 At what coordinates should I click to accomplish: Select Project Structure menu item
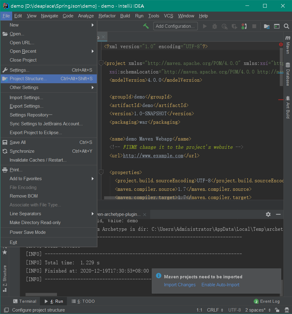coord(49,79)
